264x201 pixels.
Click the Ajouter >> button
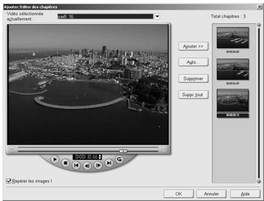(193, 46)
